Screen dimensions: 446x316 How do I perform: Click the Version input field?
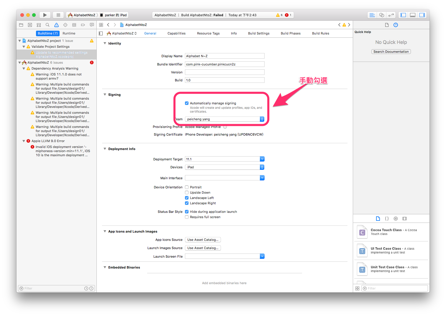click(224, 72)
